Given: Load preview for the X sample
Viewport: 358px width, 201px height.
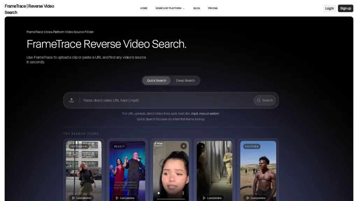Looking at the screenshot, I should tap(212, 198).
